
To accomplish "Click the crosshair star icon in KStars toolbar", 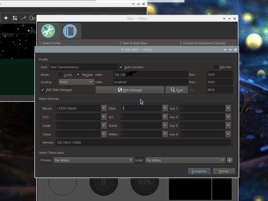I will [x=6, y=18].
